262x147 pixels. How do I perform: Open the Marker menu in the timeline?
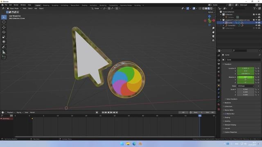tap(32, 113)
